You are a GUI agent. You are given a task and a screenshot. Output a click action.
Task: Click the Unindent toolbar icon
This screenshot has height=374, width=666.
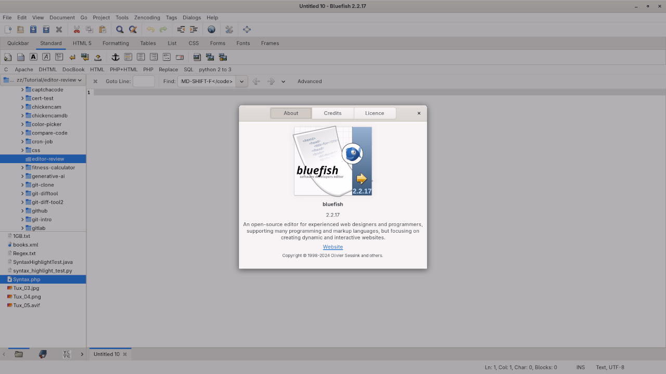click(181, 30)
